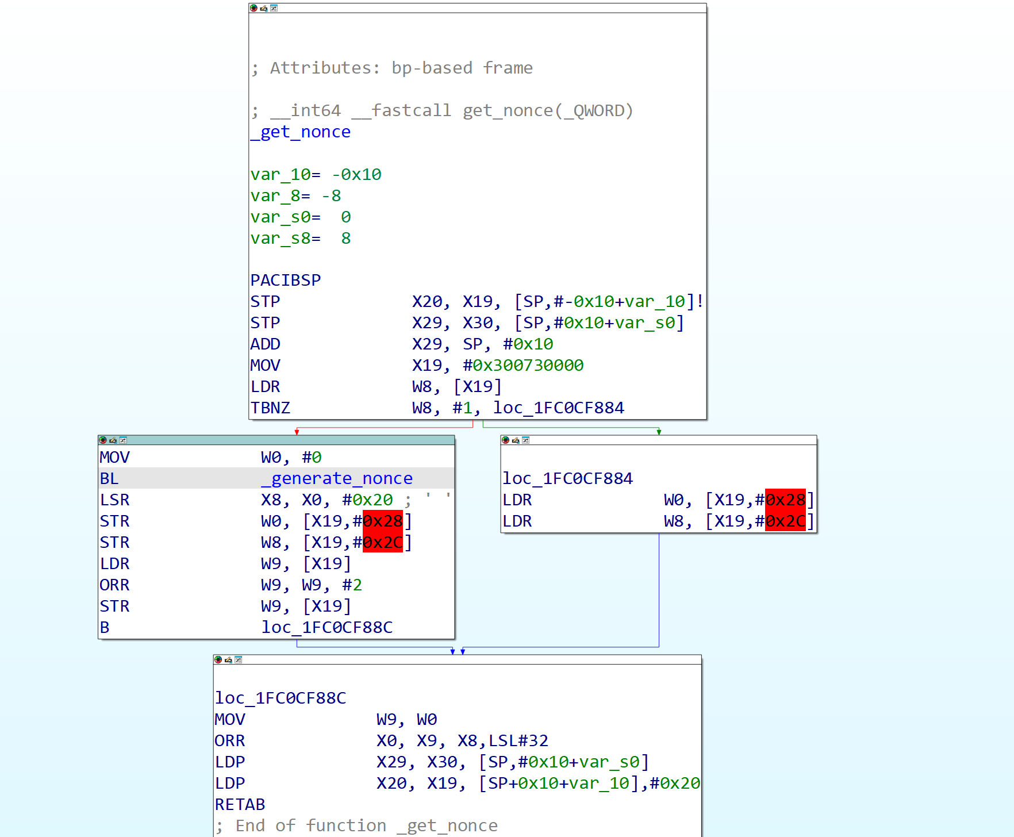Select the #0x300730000 immediate in MOV X19
Viewport: 1014px width, 837px height.
[523, 366]
